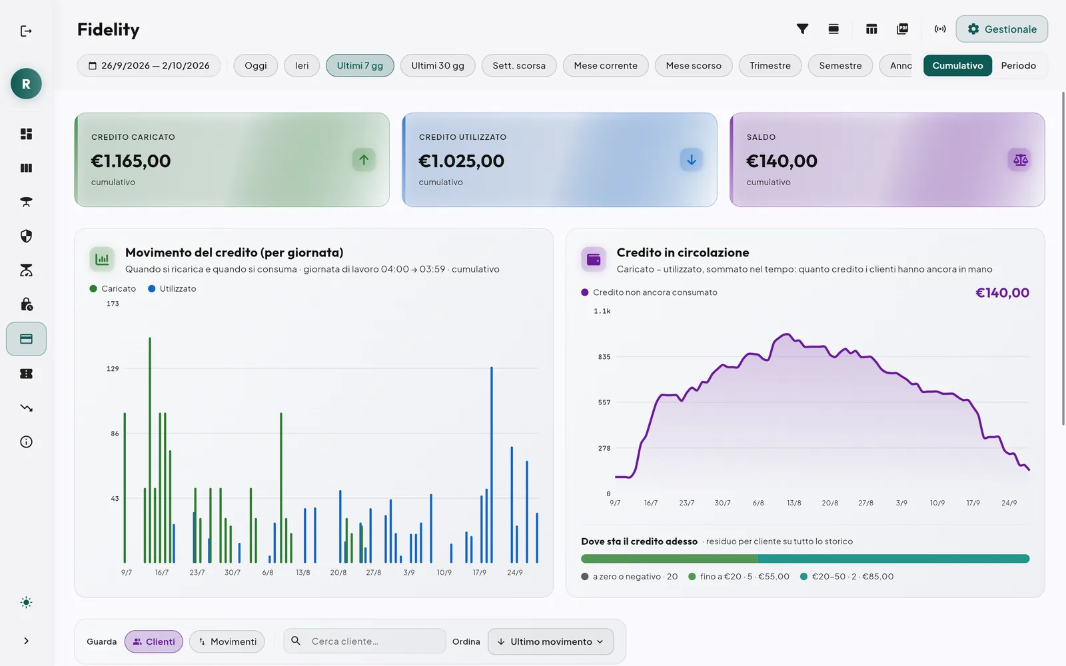Toggle the light theme sun icon

pyautogui.click(x=26, y=603)
